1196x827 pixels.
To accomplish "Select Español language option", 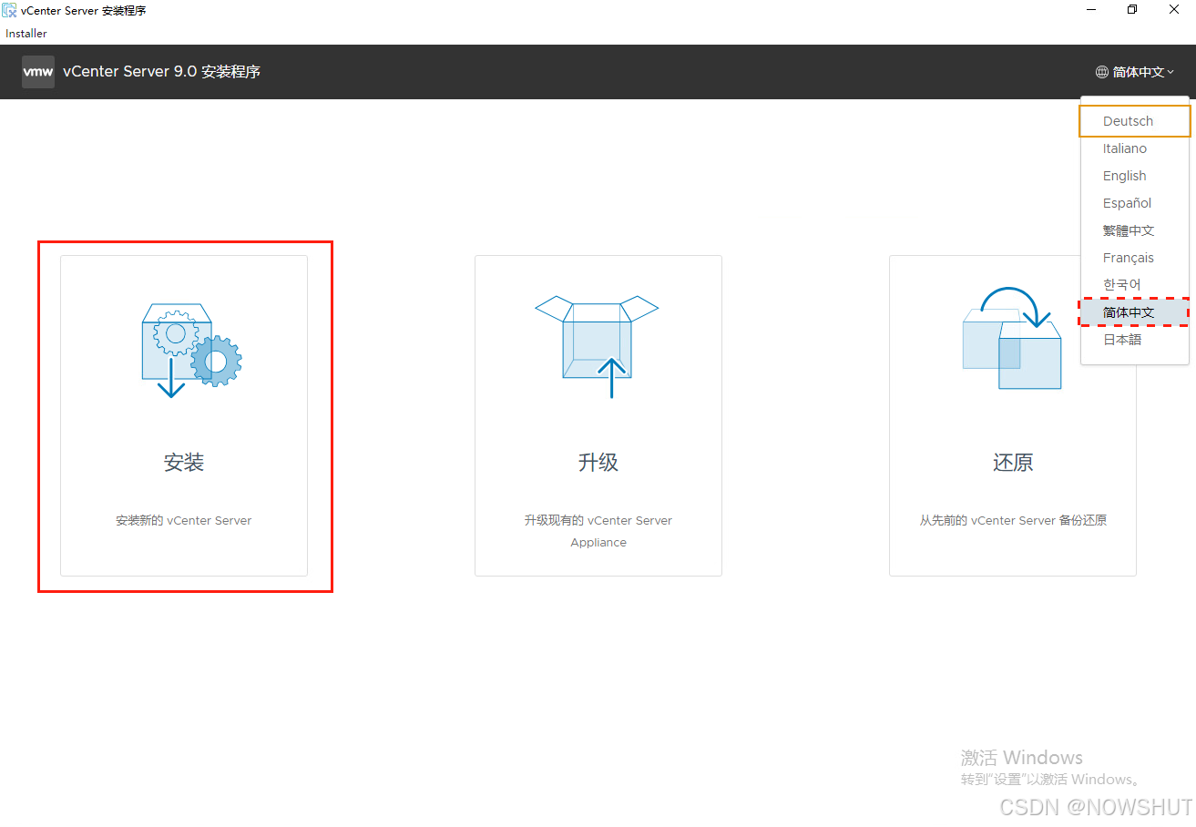I will click(1135, 203).
